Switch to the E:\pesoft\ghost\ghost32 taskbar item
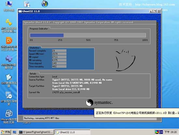Image resolution: width=179 pixels, height=135 pixels. pyautogui.click(x=36, y=132)
